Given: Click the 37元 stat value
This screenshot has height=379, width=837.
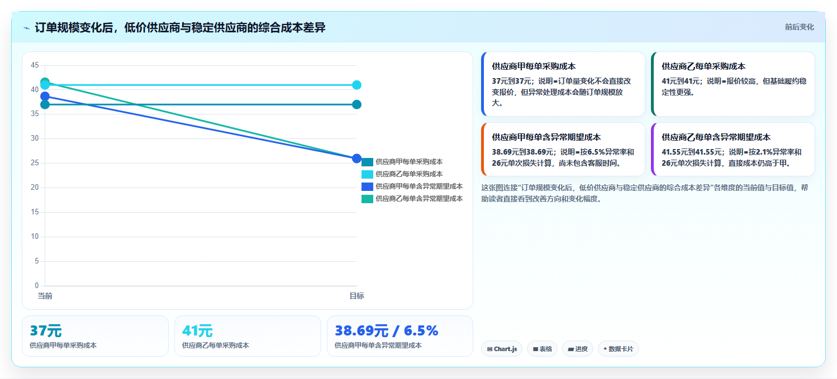Looking at the screenshot, I should click(x=45, y=331).
